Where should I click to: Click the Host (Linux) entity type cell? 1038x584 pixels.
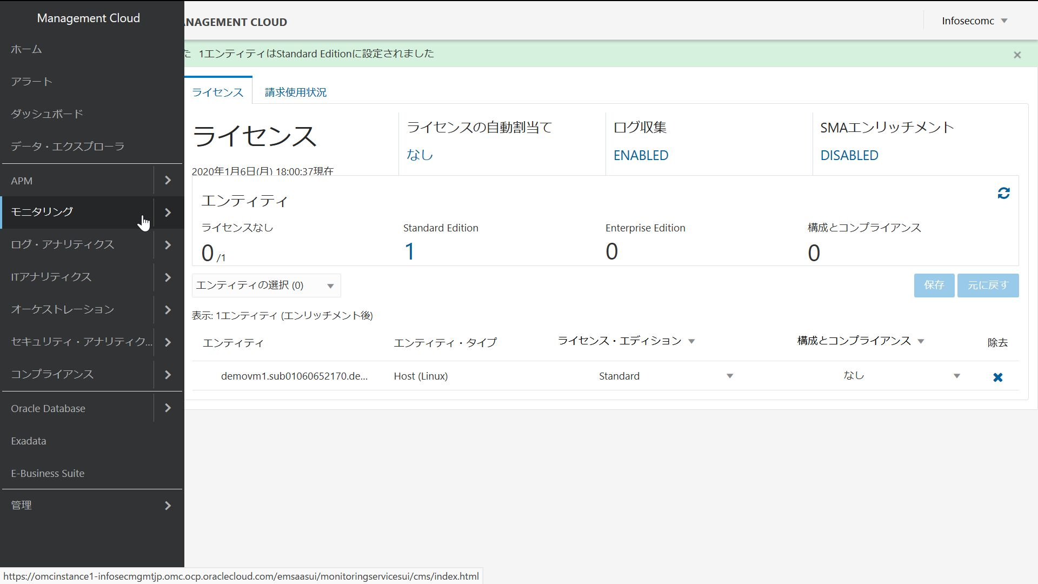[x=421, y=376]
